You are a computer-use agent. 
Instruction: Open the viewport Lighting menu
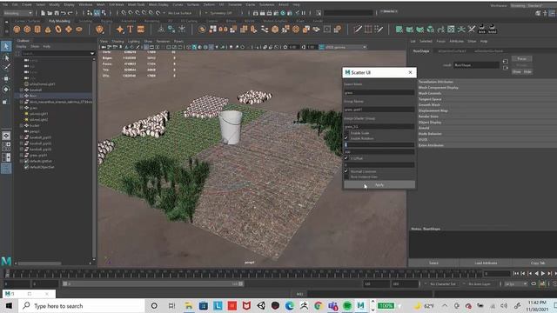(x=133, y=41)
